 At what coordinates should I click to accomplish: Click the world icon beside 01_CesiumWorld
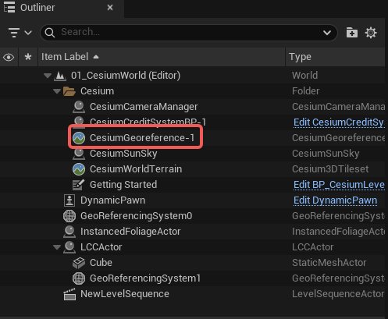60,76
